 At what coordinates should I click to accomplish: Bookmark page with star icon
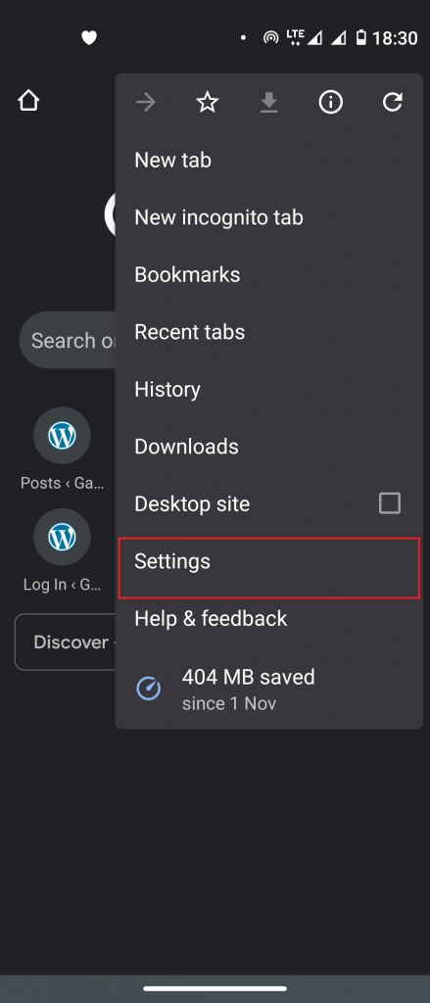(208, 102)
